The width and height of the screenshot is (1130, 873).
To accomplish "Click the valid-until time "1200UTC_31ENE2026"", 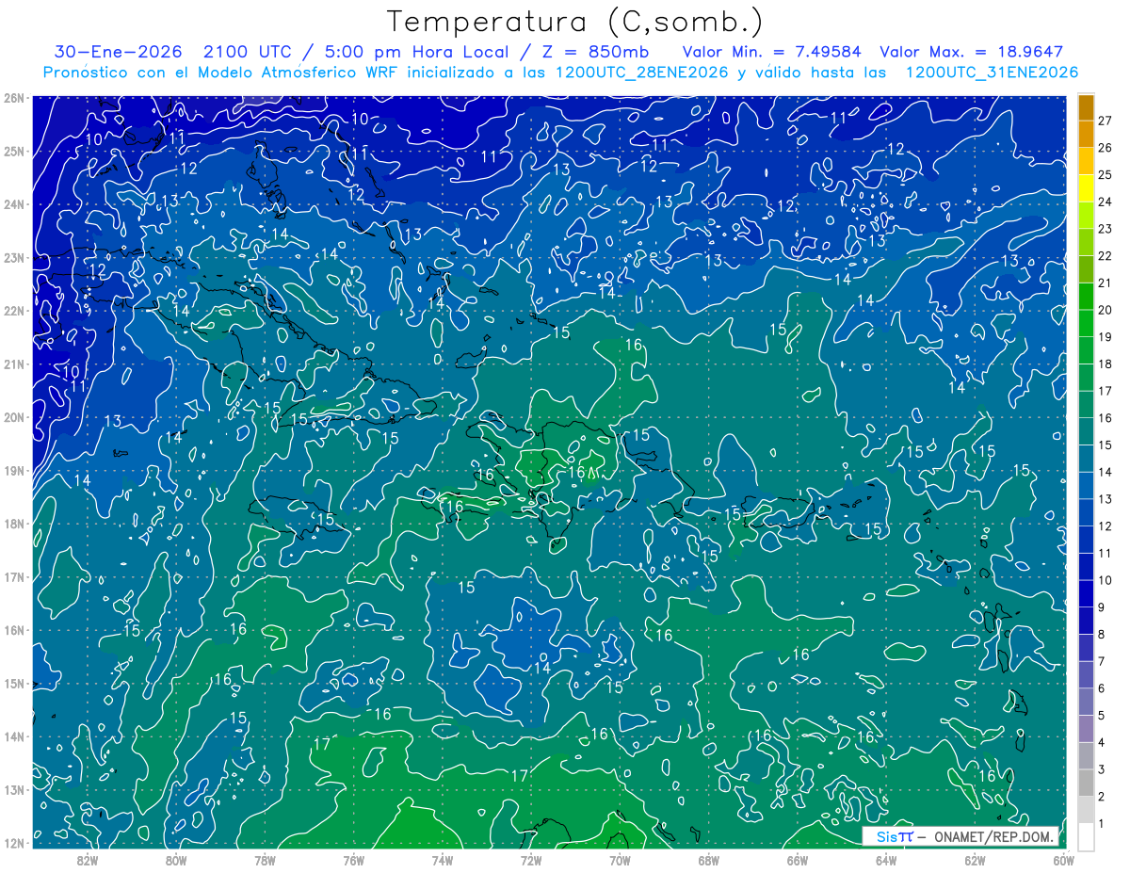I will (992, 73).
